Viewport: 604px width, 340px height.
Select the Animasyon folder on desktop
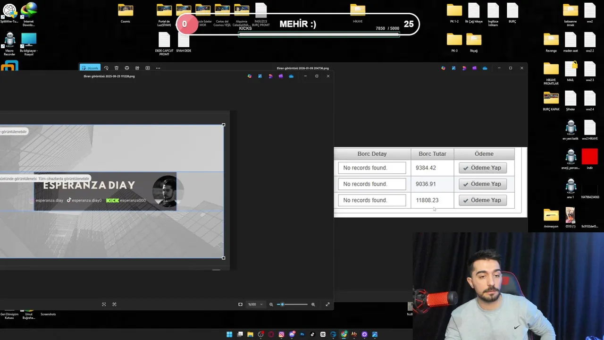pos(551,218)
